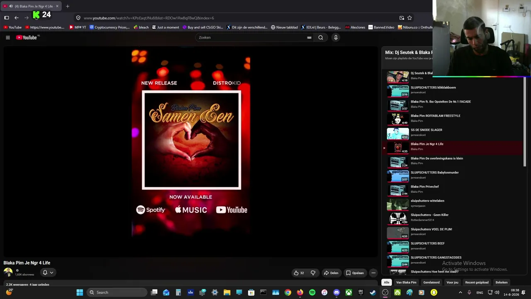Launch Spotify from the taskbar

point(312,292)
